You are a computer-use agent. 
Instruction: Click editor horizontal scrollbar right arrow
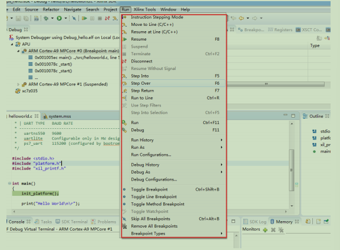tap(286, 212)
